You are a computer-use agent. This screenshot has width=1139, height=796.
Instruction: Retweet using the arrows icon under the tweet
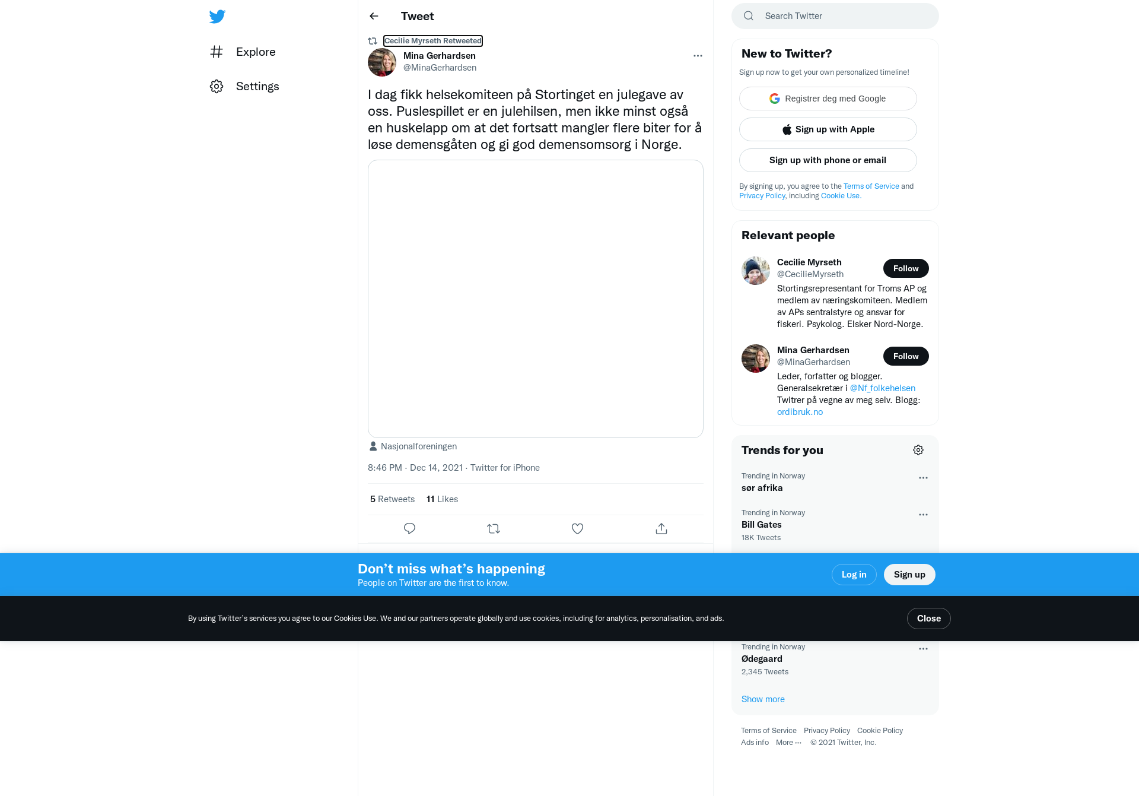click(x=494, y=529)
